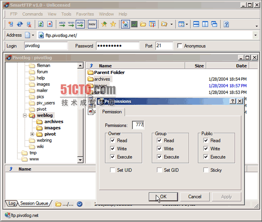This screenshot has height=222, width=262.
Task: Click the Connect toolbar icon
Action: tap(11, 24)
